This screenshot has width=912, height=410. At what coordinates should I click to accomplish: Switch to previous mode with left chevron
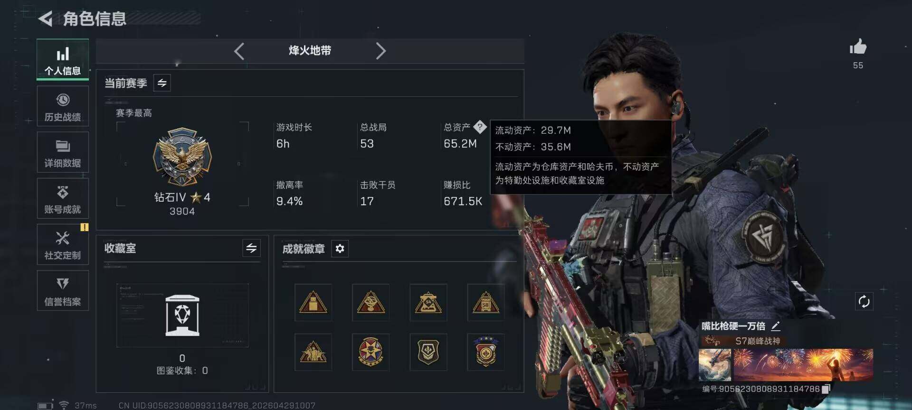pyautogui.click(x=239, y=51)
